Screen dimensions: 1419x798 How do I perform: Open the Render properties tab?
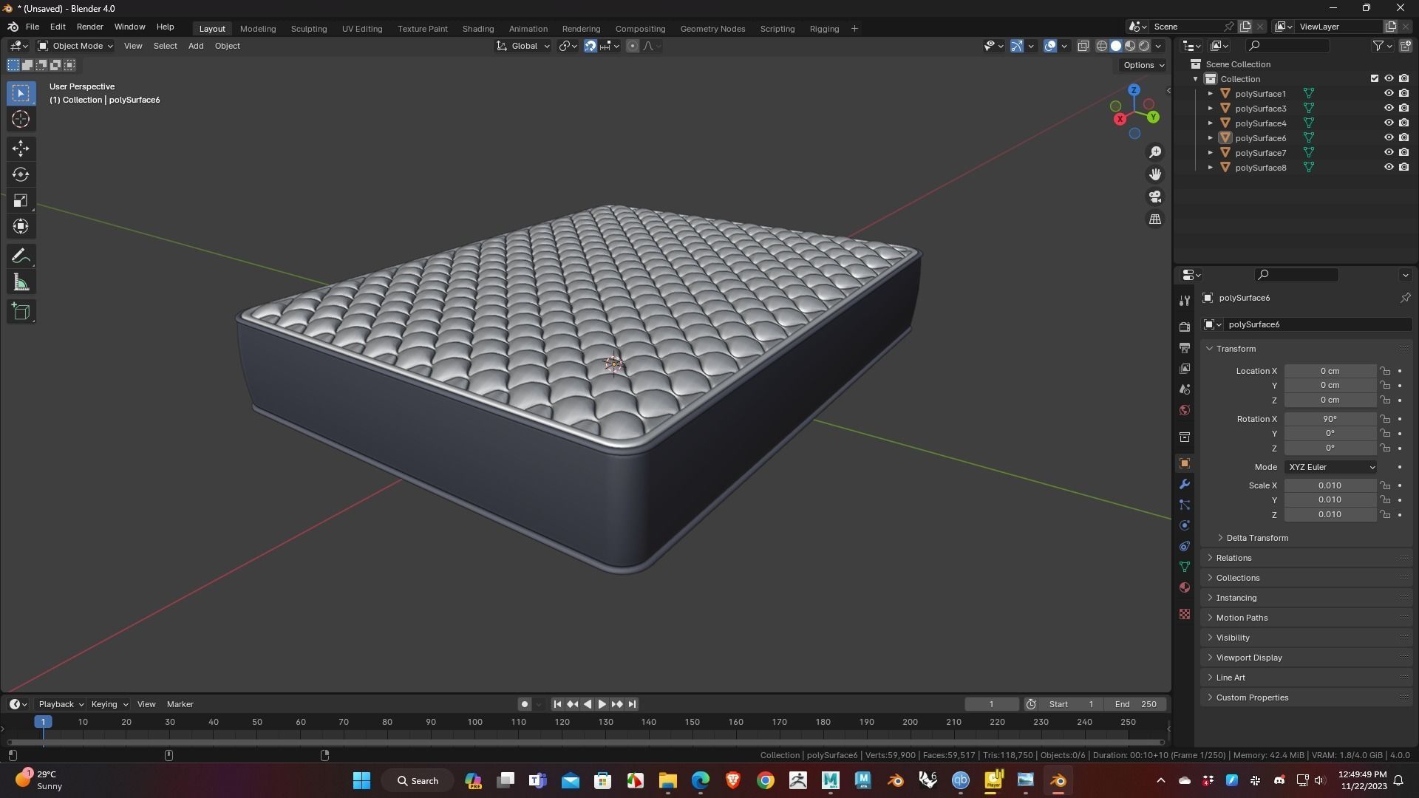[x=1185, y=327]
